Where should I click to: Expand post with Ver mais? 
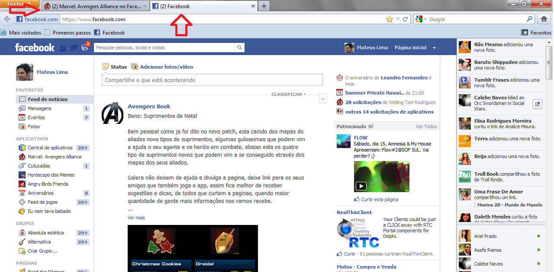pos(136,218)
